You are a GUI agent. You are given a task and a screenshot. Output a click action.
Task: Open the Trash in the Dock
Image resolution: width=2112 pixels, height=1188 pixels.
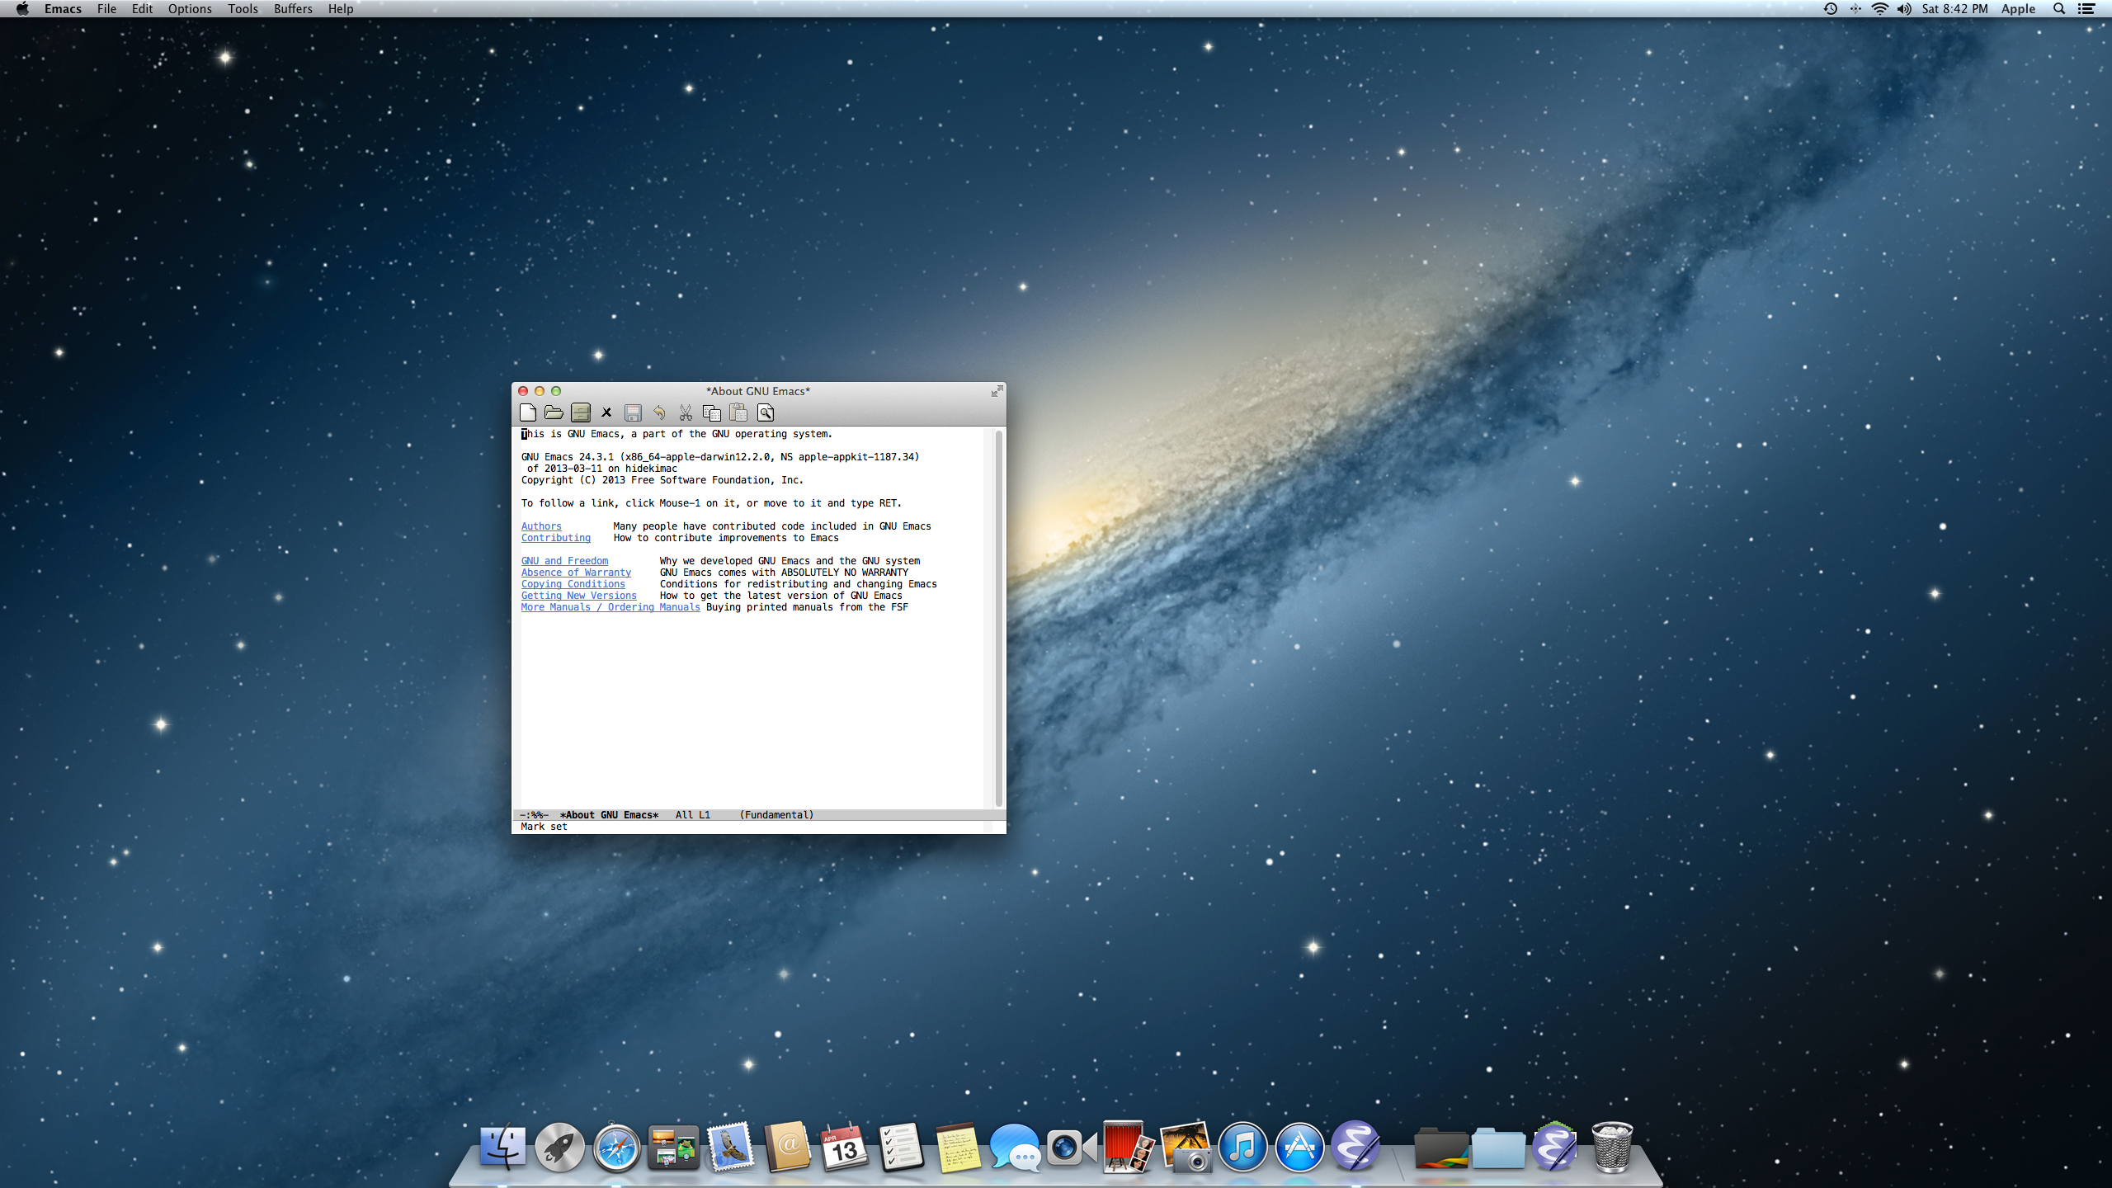coord(1611,1147)
